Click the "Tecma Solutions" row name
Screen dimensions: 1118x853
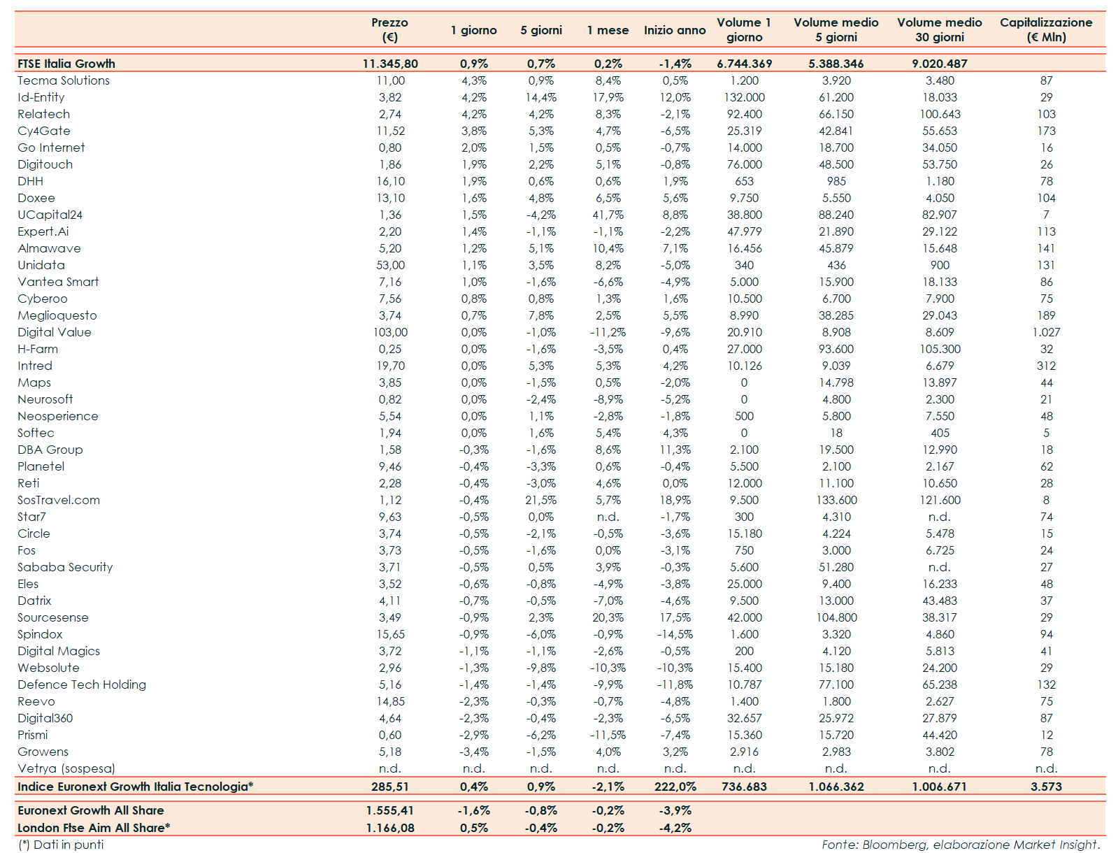pos(64,80)
